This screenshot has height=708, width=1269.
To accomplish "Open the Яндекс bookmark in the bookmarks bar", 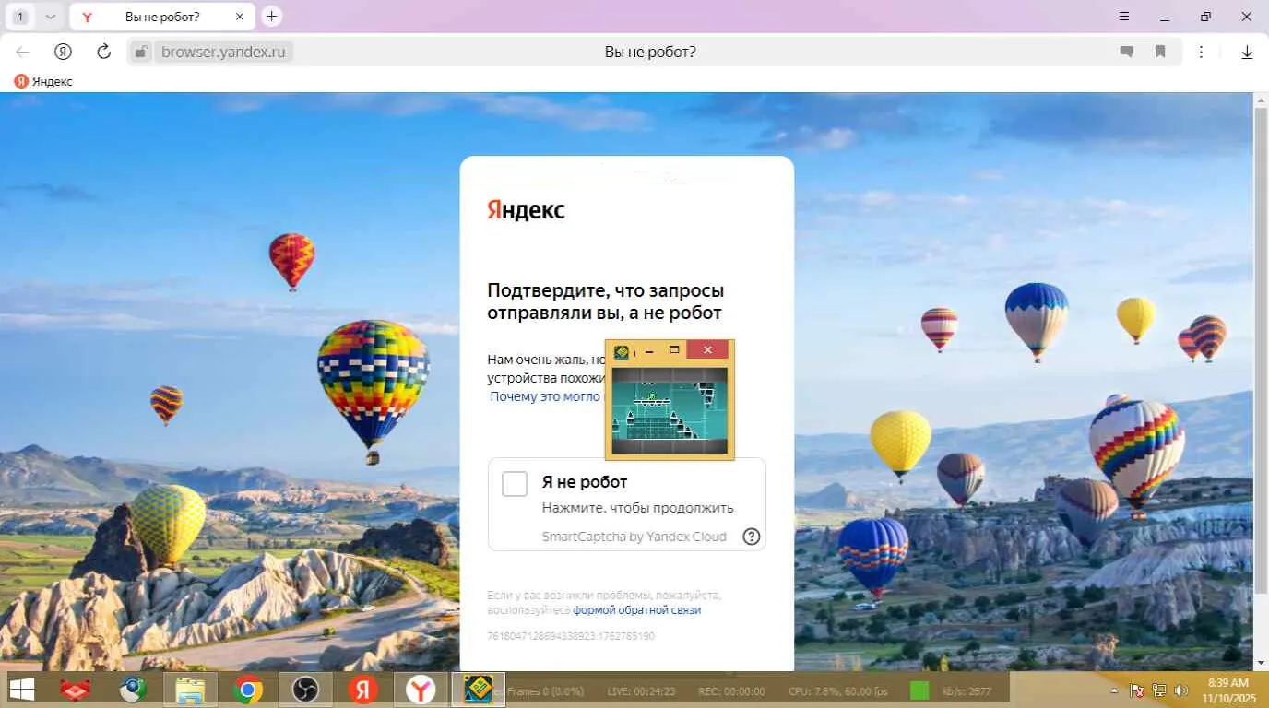I will (43, 81).
